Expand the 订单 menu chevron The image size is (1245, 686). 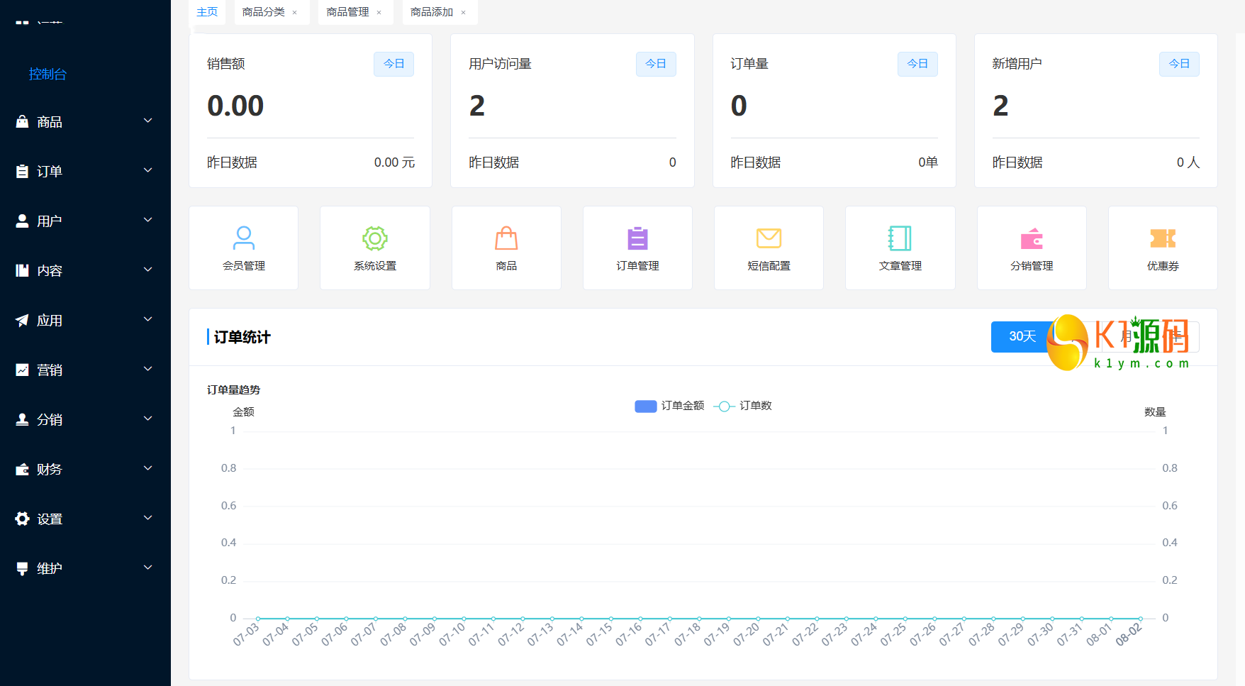tap(148, 170)
